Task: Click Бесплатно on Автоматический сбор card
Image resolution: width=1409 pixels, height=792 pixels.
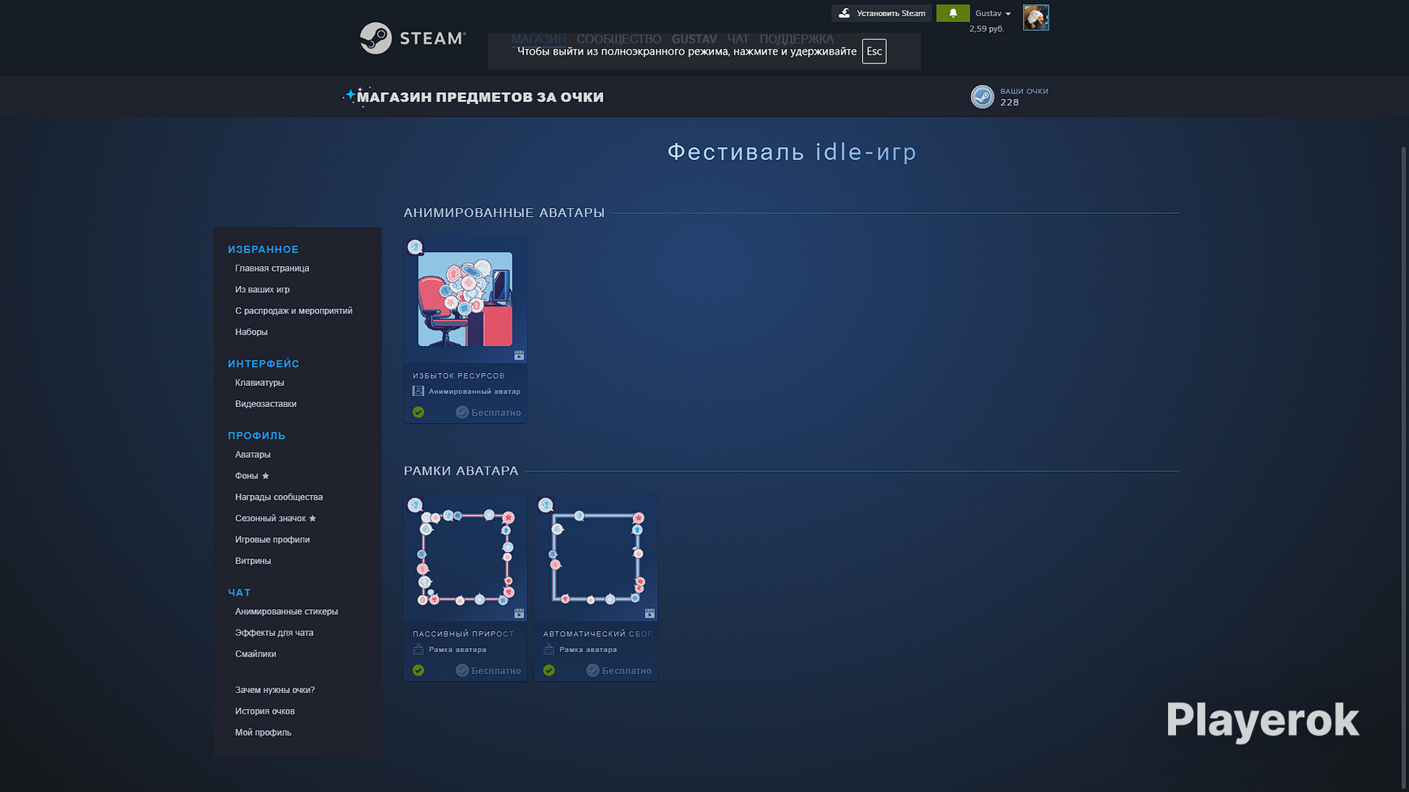Action: click(x=619, y=671)
